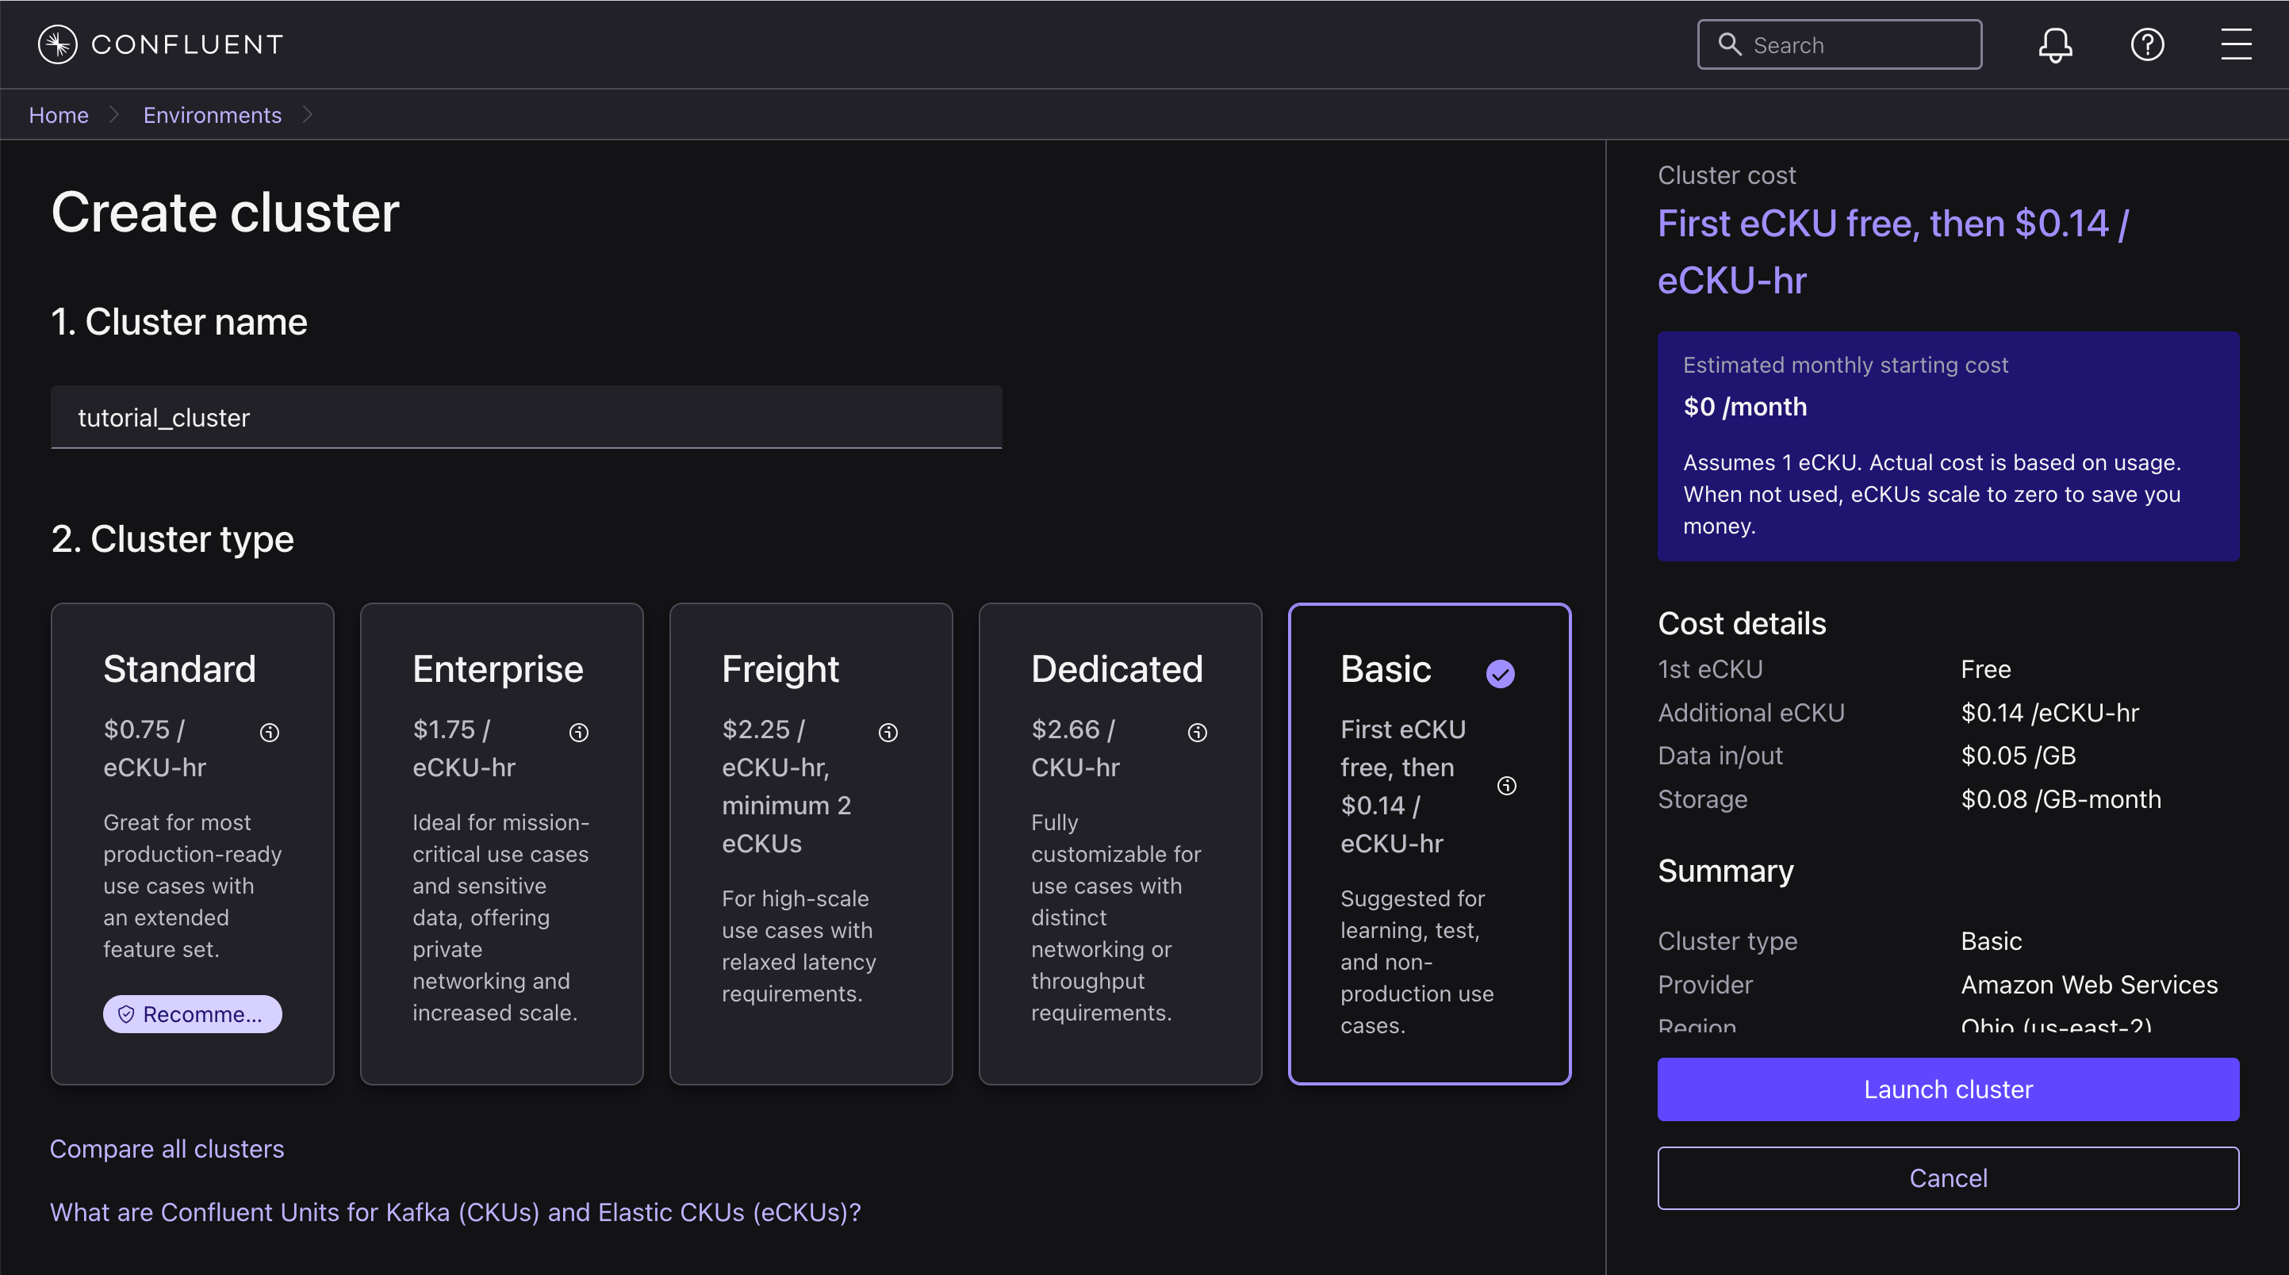This screenshot has width=2289, height=1275.
Task: Click the "$0.08 /GB-month" storage cost
Action: pyautogui.click(x=2061, y=798)
